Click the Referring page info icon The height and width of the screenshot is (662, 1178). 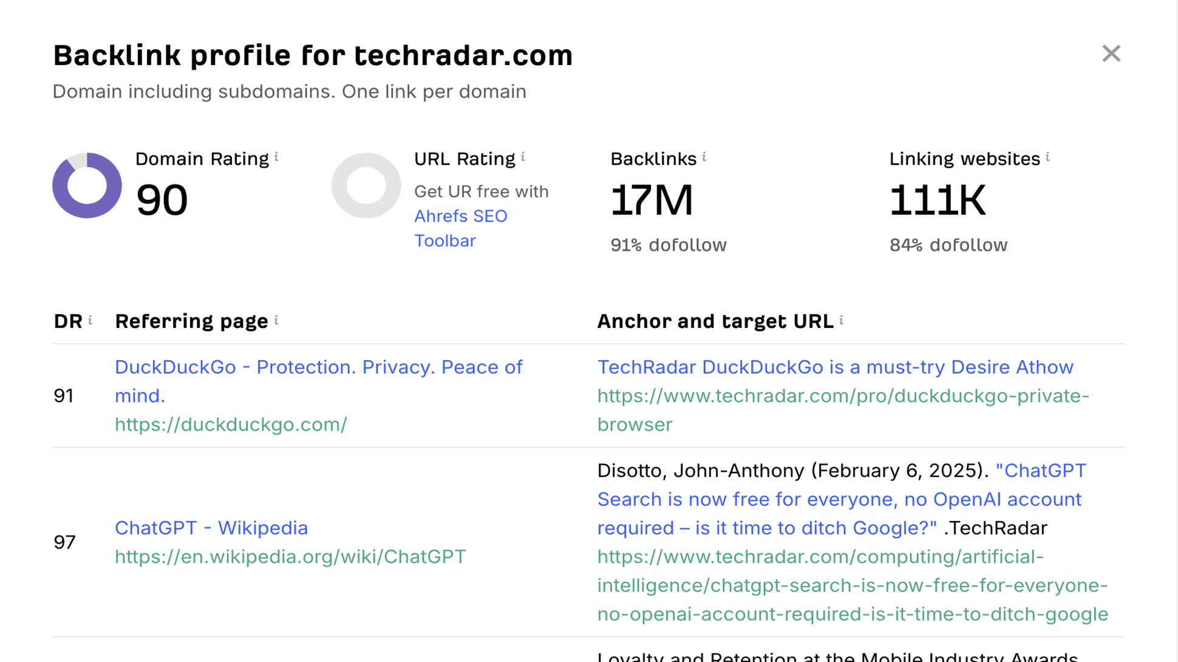pyautogui.click(x=277, y=321)
